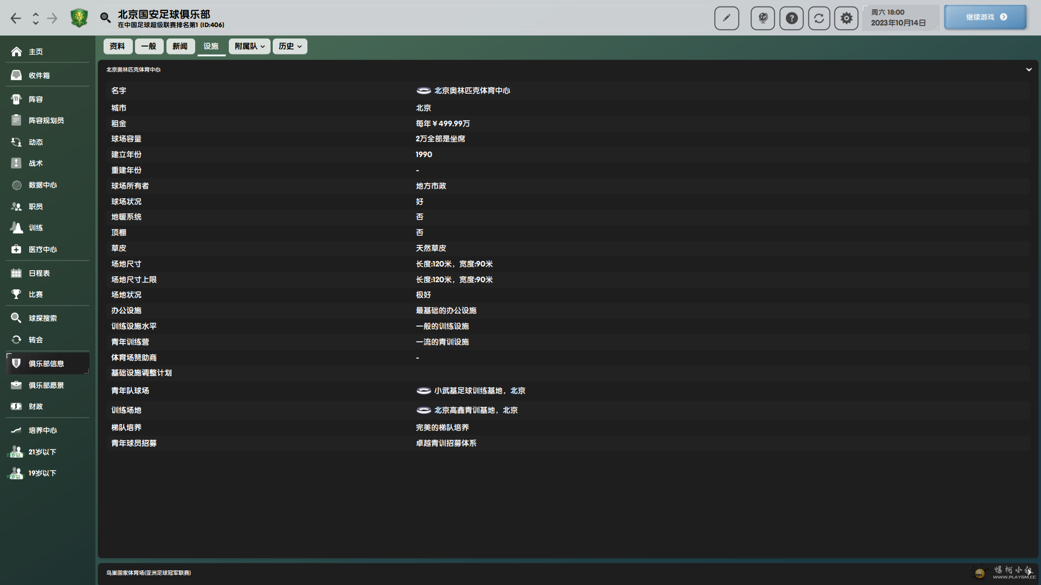The width and height of the screenshot is (1041, 585).
Task: Go back with the left arrow
Action: (16, 18)
